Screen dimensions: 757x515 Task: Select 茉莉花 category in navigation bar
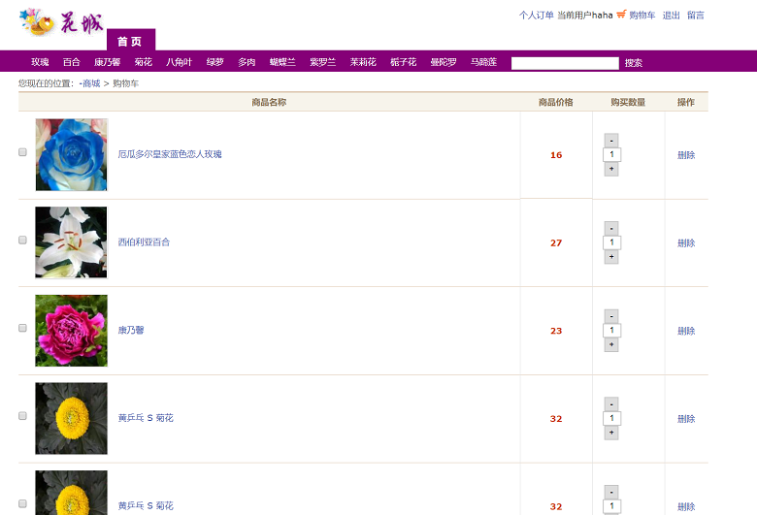363,62
